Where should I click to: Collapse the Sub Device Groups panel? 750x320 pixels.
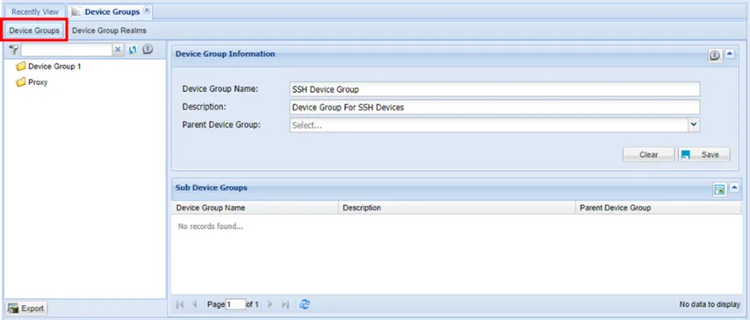click(x=734, y=188)
